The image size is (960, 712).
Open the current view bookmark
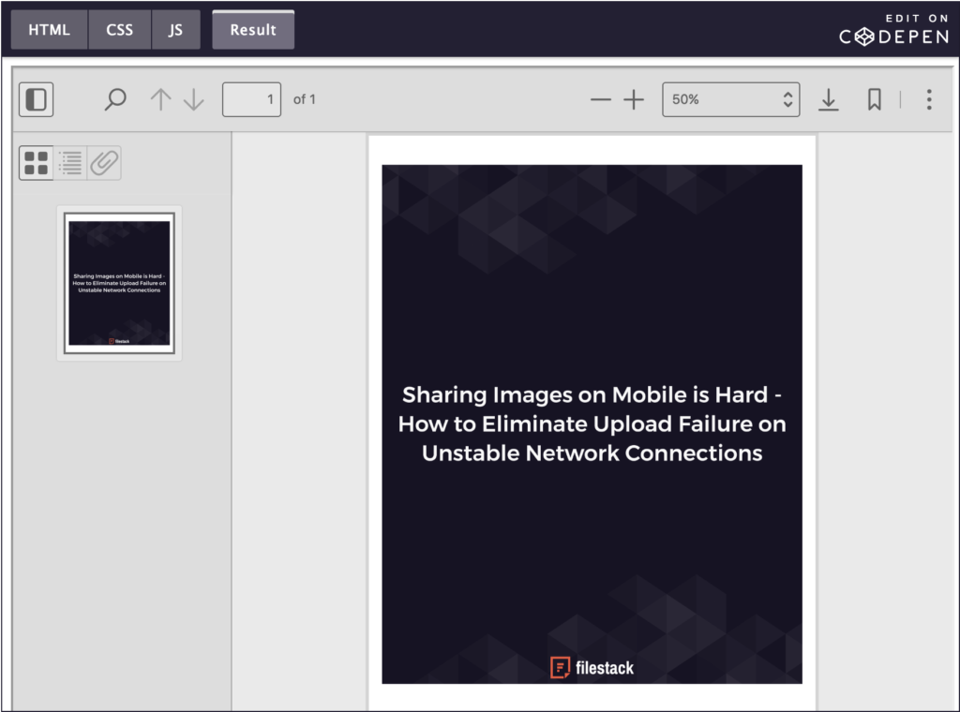tap(874, 98)
